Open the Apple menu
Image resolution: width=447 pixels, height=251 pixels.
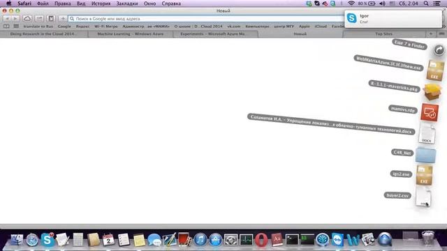coord(9,3)
